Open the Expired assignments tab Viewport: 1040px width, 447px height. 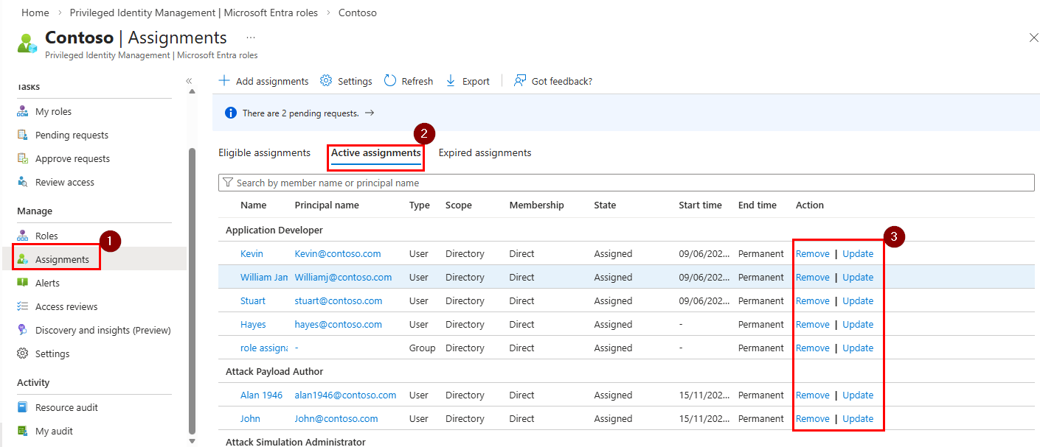(x=485, y=152)
